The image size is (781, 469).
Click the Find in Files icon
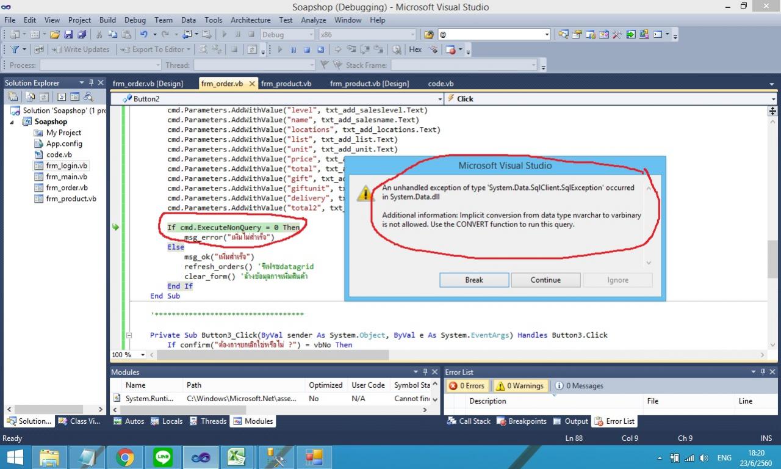tap(429, 35)
